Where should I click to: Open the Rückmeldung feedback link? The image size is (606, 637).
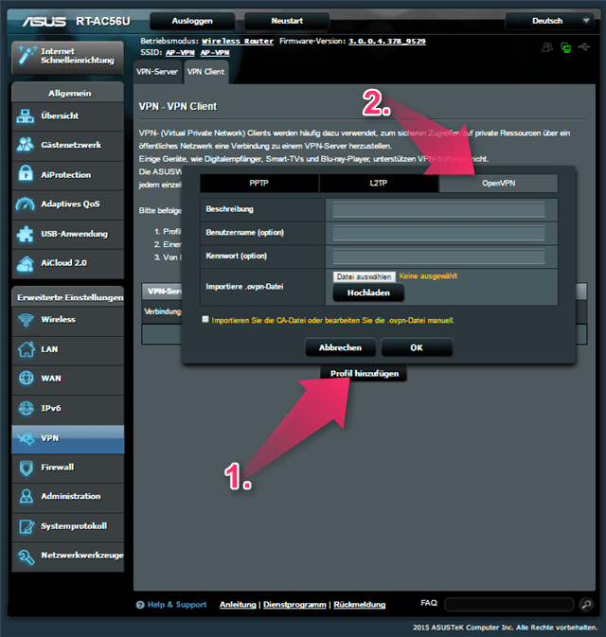pyautogui.click(x=359, y=605)
